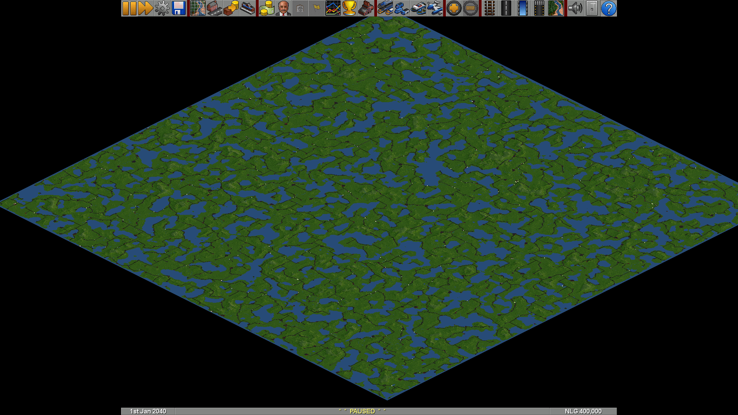Open the help question mark menu
The height and width of the screenshot is (415, 738).
(x=608, y=8)
